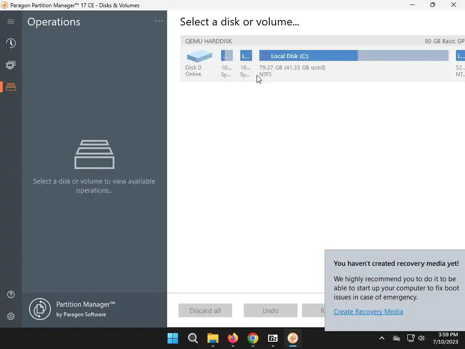Click the QEMU HARDDISK header
This screenshot has height=349, width=465.
pos(208,41)
